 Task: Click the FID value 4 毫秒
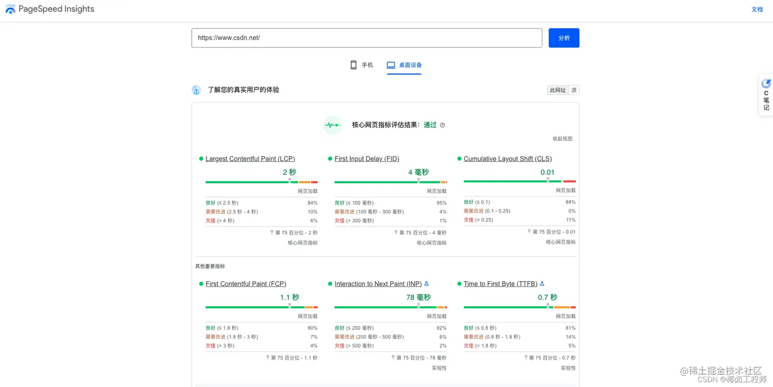(x=418, y=172)
